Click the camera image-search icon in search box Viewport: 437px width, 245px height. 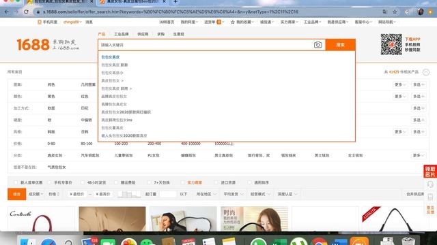318,45
